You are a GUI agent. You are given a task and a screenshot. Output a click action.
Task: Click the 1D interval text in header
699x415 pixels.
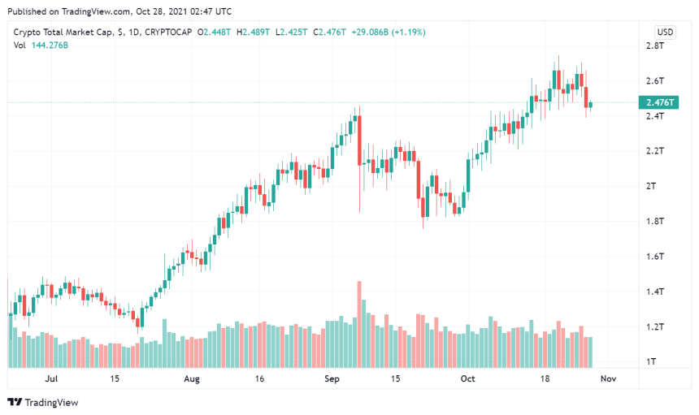[x=134, y=32]
